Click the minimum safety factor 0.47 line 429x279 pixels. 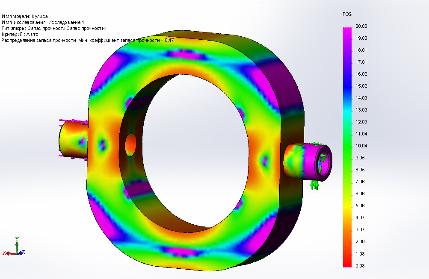click(x=88, y=41)
